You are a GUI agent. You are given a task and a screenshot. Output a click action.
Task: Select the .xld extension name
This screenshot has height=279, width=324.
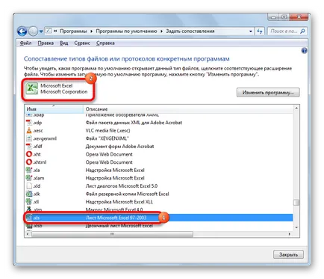pyautogui.click(x=37, y=186)
